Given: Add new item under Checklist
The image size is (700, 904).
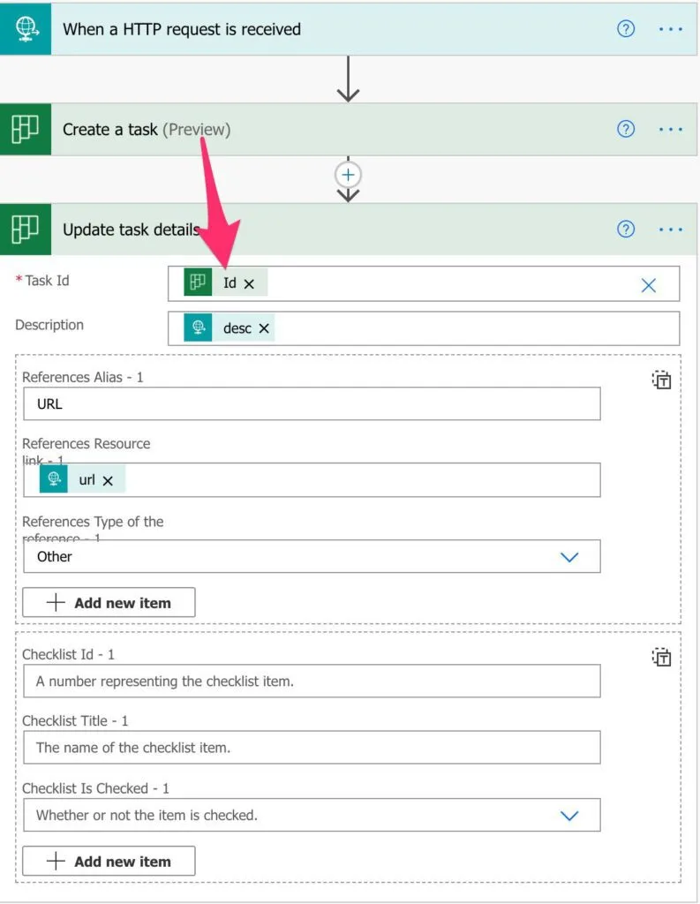Looking at the screenshot, I should tap(109, 862).
